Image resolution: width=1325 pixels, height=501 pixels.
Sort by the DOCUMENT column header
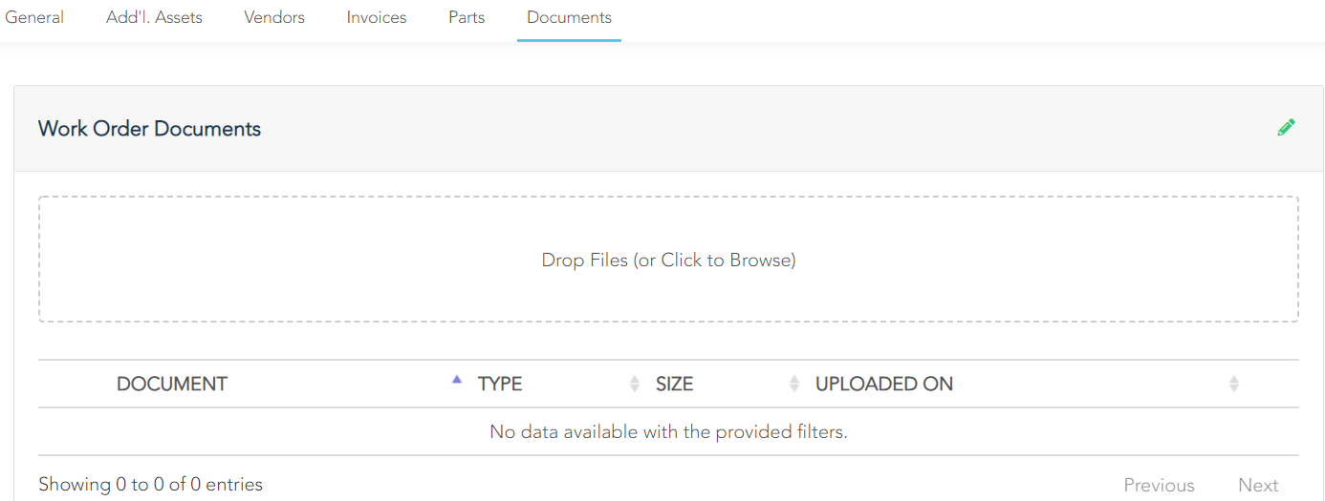click(x=172, y=384)
